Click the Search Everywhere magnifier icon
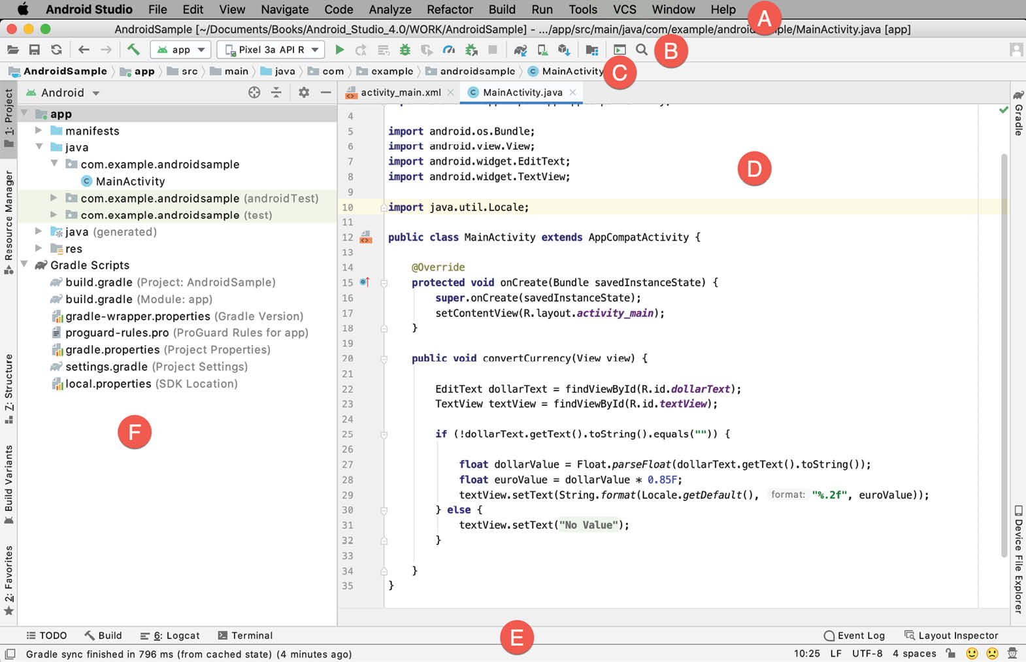Viewport: 1026px width, 662px height. tap(642, 50)
